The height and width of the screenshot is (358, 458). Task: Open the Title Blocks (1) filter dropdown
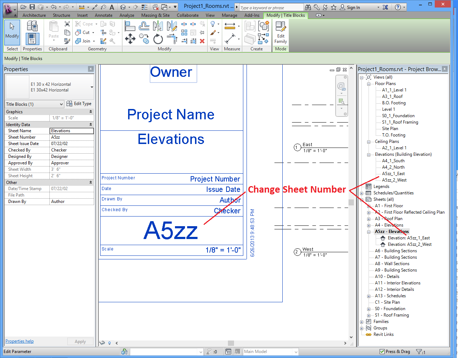(61, 104)
